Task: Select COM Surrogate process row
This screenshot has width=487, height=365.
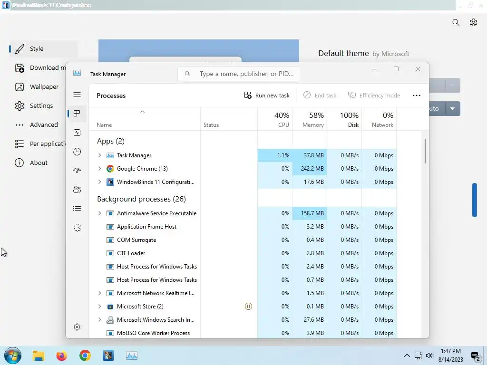Action: 243,240
